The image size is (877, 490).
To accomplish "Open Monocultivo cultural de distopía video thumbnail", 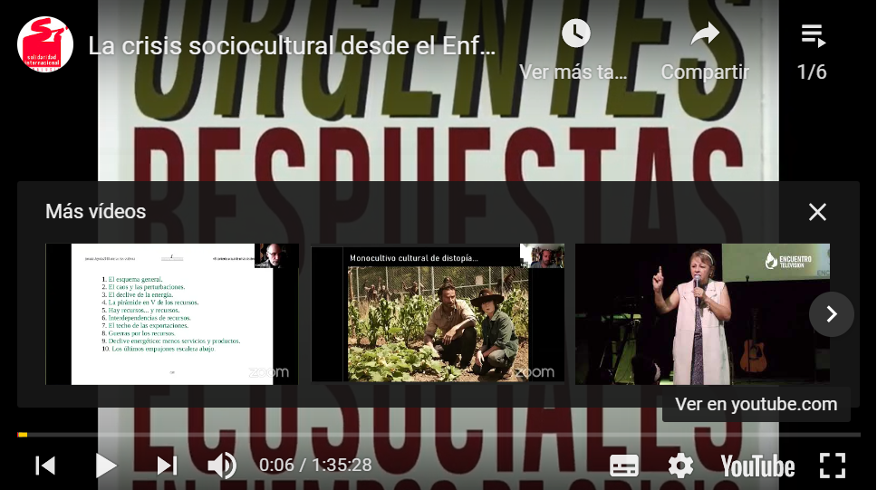I will point(437,313).
